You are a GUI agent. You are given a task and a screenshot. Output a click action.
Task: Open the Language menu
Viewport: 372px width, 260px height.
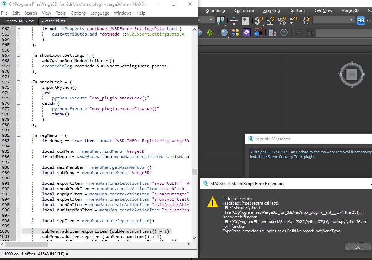(100, 13)
